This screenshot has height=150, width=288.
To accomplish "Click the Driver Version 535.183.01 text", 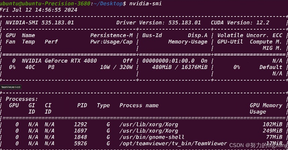I will 158,22.
